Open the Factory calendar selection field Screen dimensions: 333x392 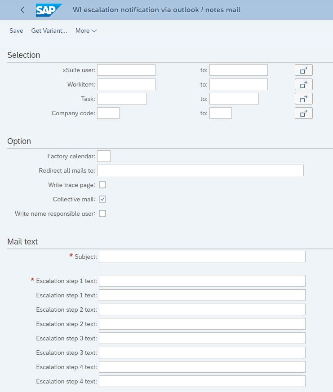[103, 156]
